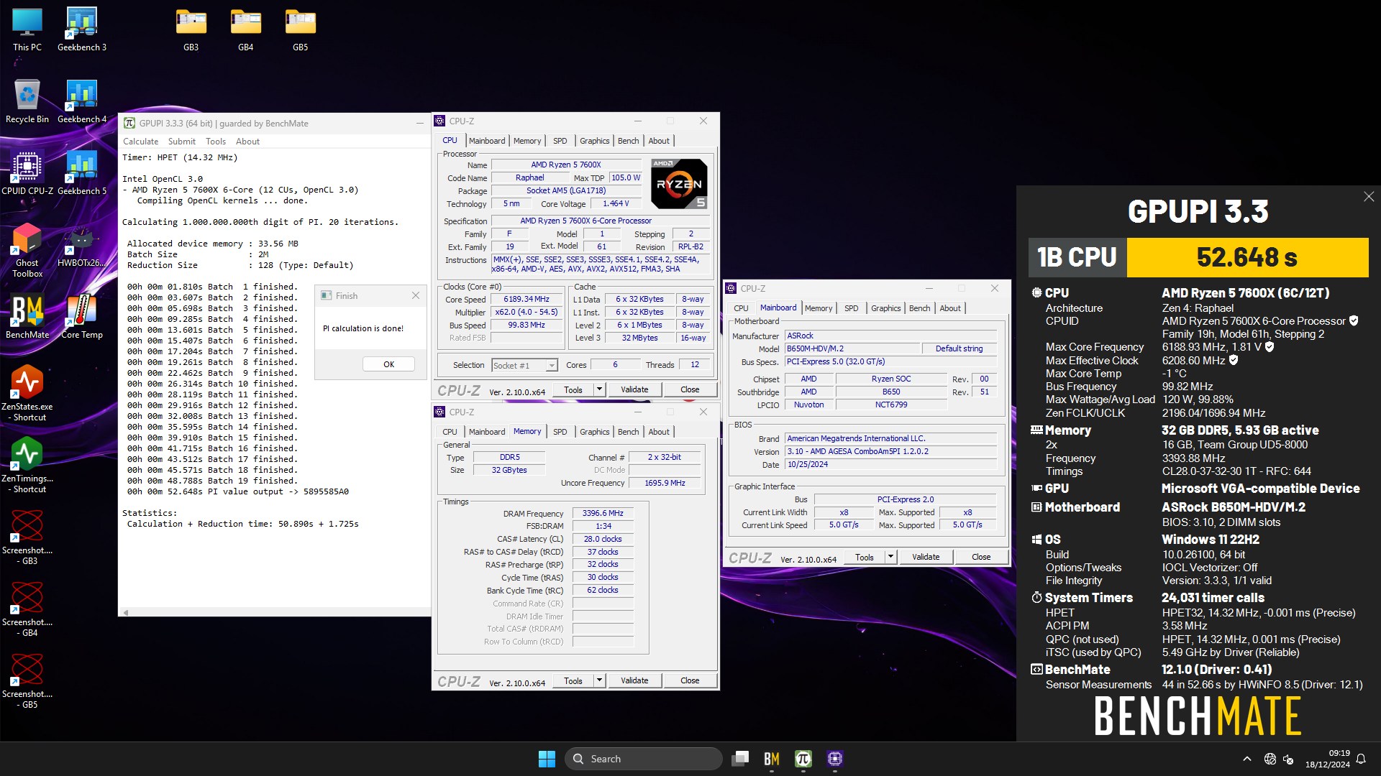The image size is (1381, 776).
Task: Open the This PC desktop icon
Action: 27,29
